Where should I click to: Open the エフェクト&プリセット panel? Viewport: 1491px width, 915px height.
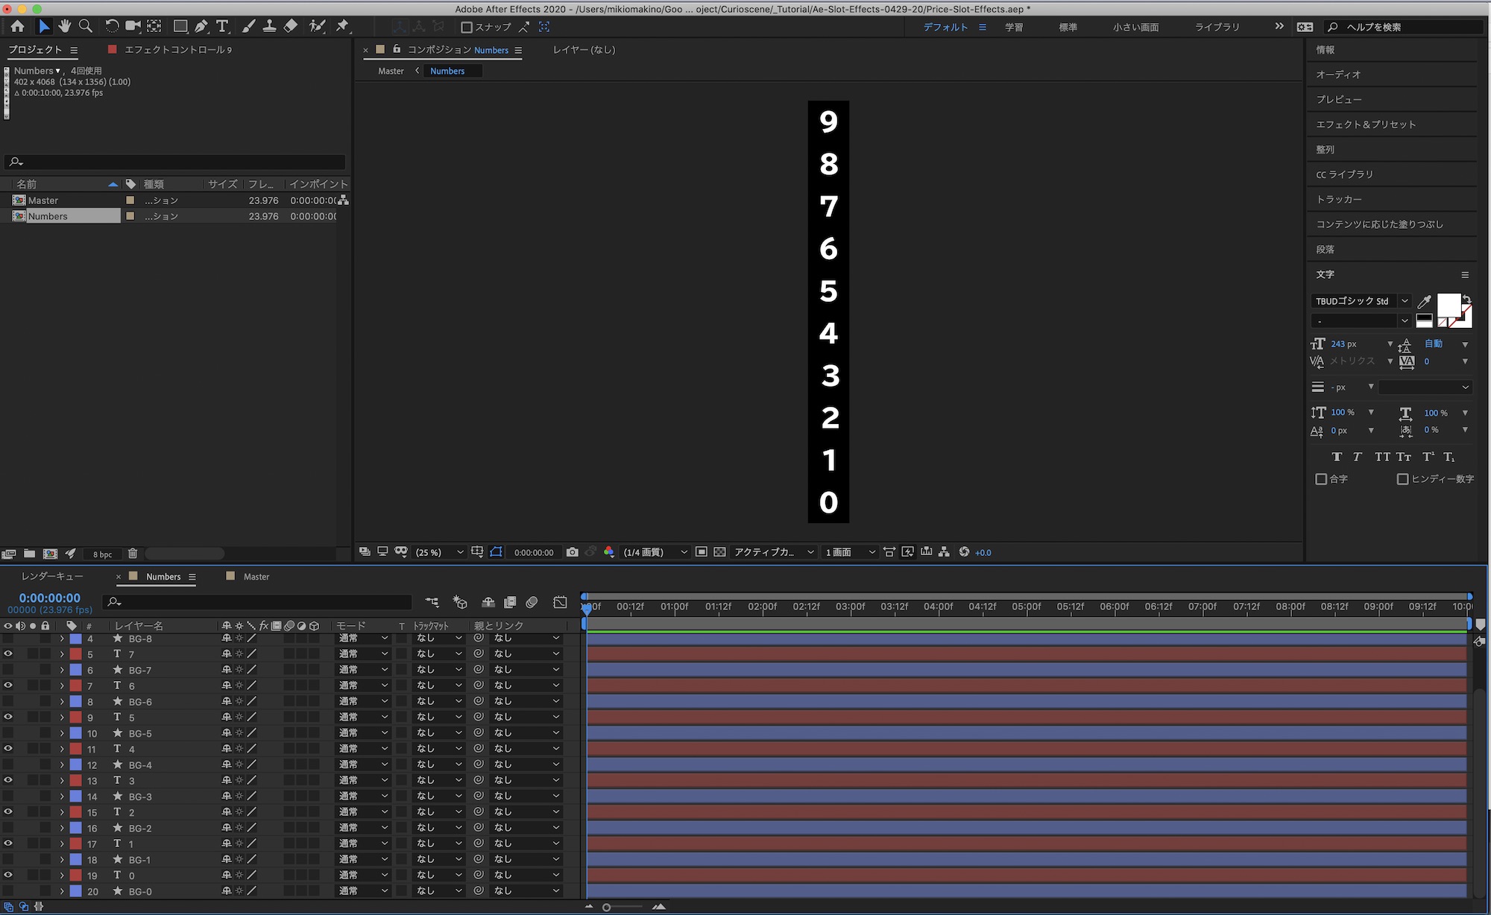pos(1366,124)
